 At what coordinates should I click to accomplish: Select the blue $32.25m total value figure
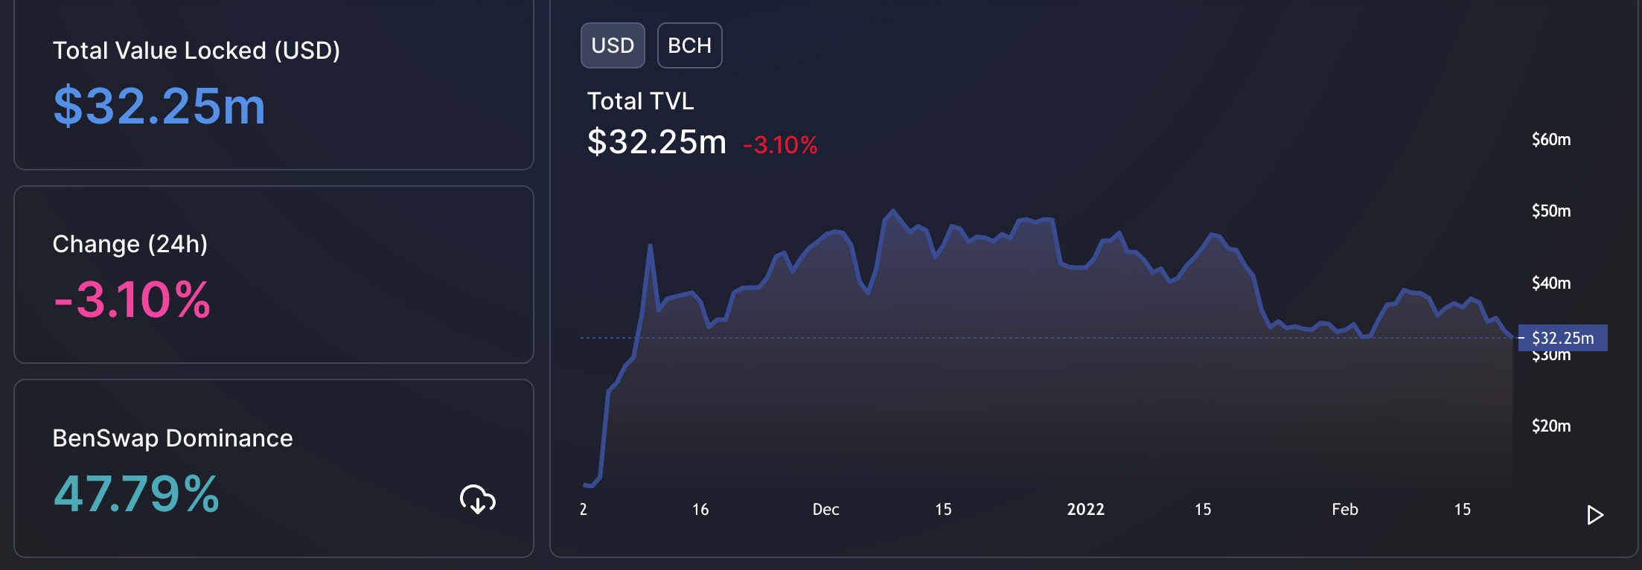click(159, 106)
